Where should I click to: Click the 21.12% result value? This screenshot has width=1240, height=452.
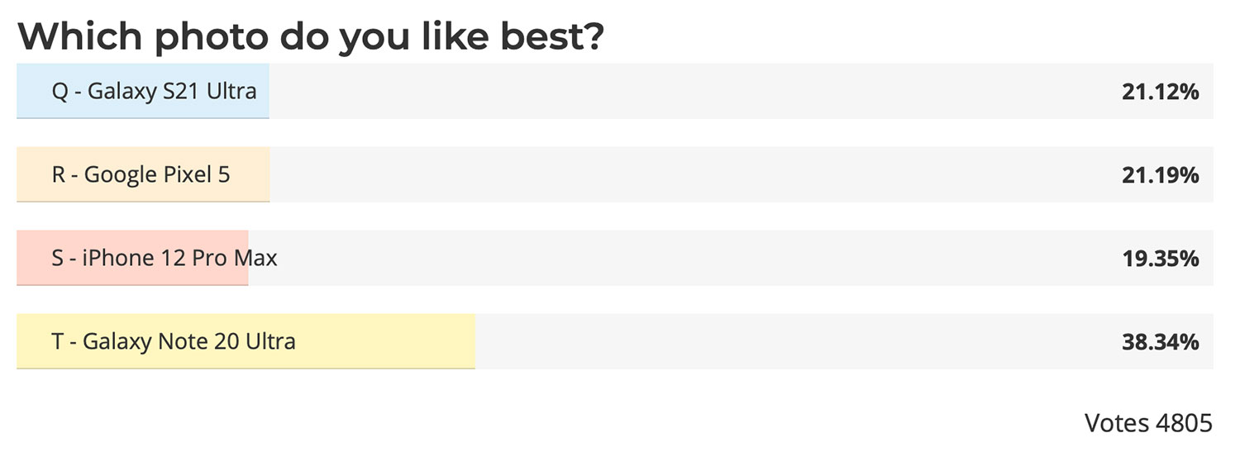pyautogui.click(x=1160, y=92)
